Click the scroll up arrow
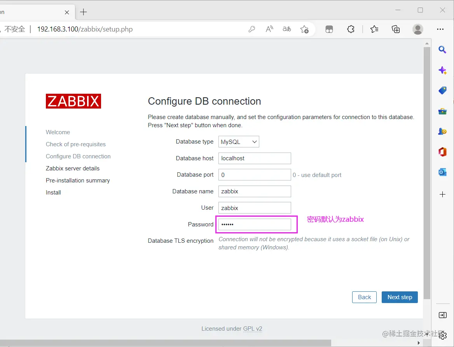Viewport: 454px width, 347px height. pos(427,43)
